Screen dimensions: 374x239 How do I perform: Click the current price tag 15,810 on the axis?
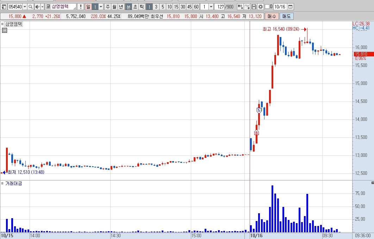(x=363, y=54)
